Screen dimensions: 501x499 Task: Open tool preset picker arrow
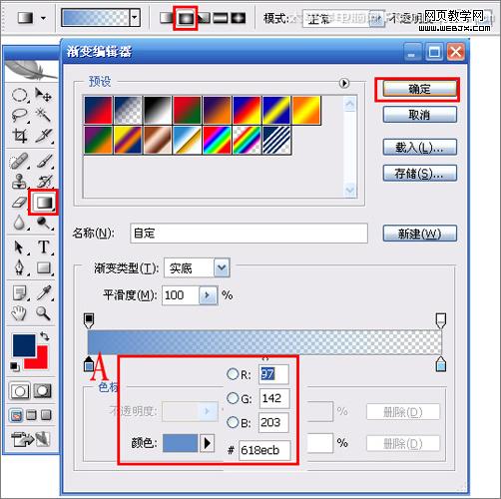[43, 18]
